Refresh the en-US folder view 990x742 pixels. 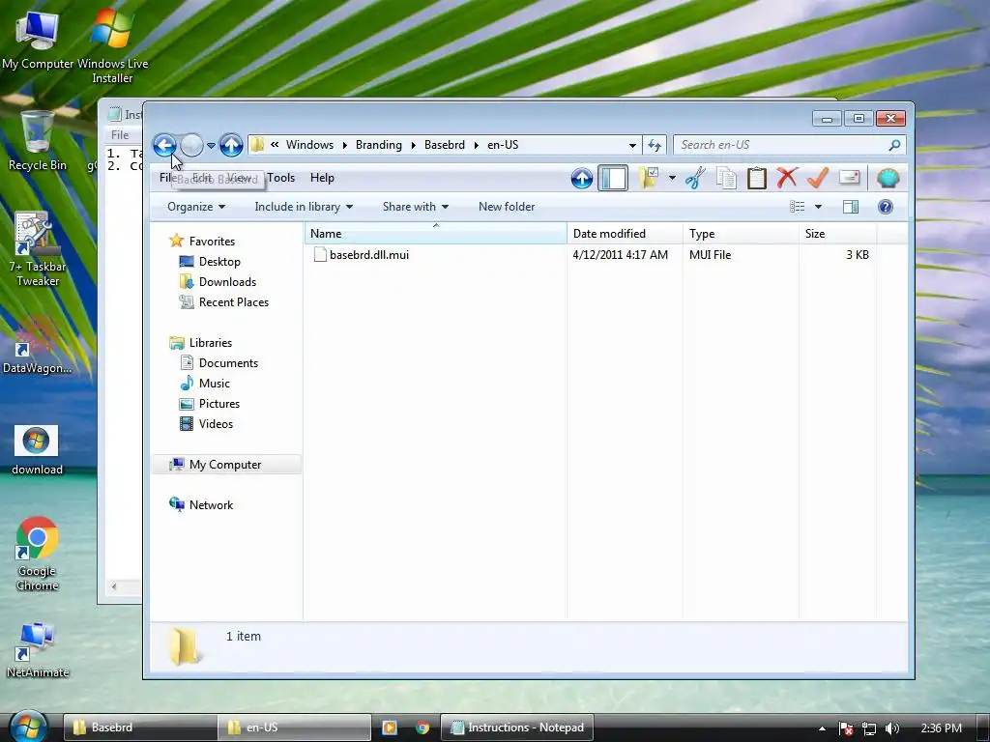tap(655, 146)
